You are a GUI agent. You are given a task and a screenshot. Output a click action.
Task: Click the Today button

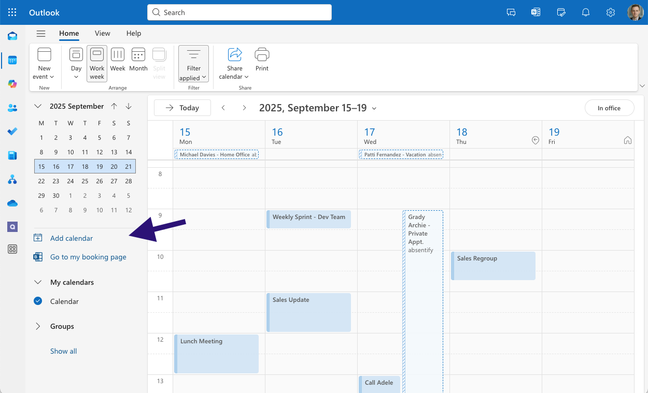182,108
